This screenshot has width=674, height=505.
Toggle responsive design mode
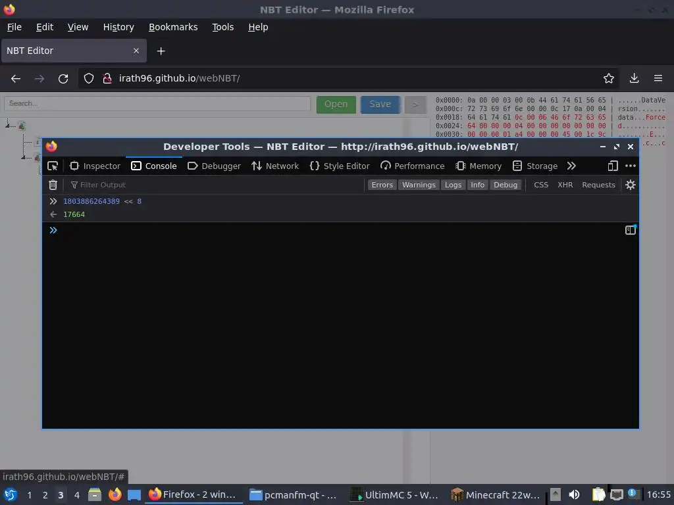[x=613, y=166]
